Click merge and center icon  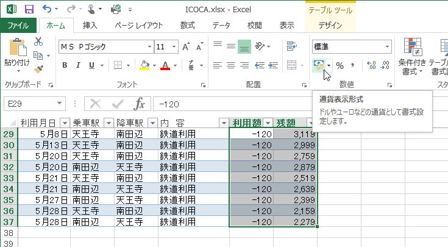click(292, 65)
